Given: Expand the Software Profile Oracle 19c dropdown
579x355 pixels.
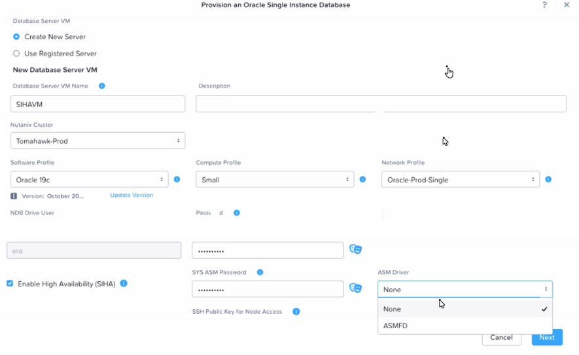Looking at the screenshot, I should 89,179.
